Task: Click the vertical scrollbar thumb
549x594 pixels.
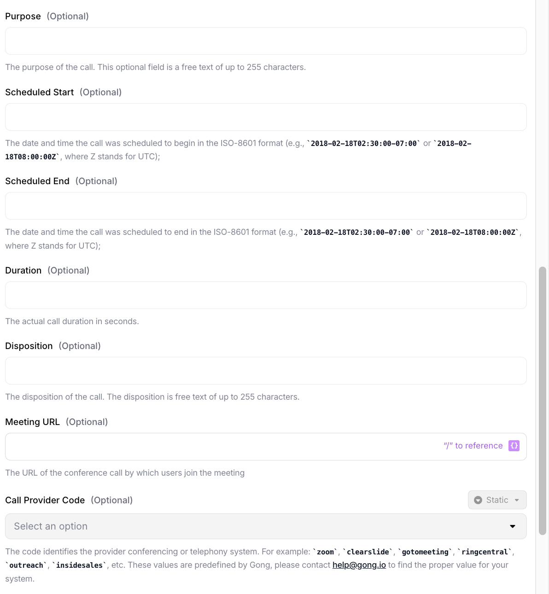Action: point(543,401)
